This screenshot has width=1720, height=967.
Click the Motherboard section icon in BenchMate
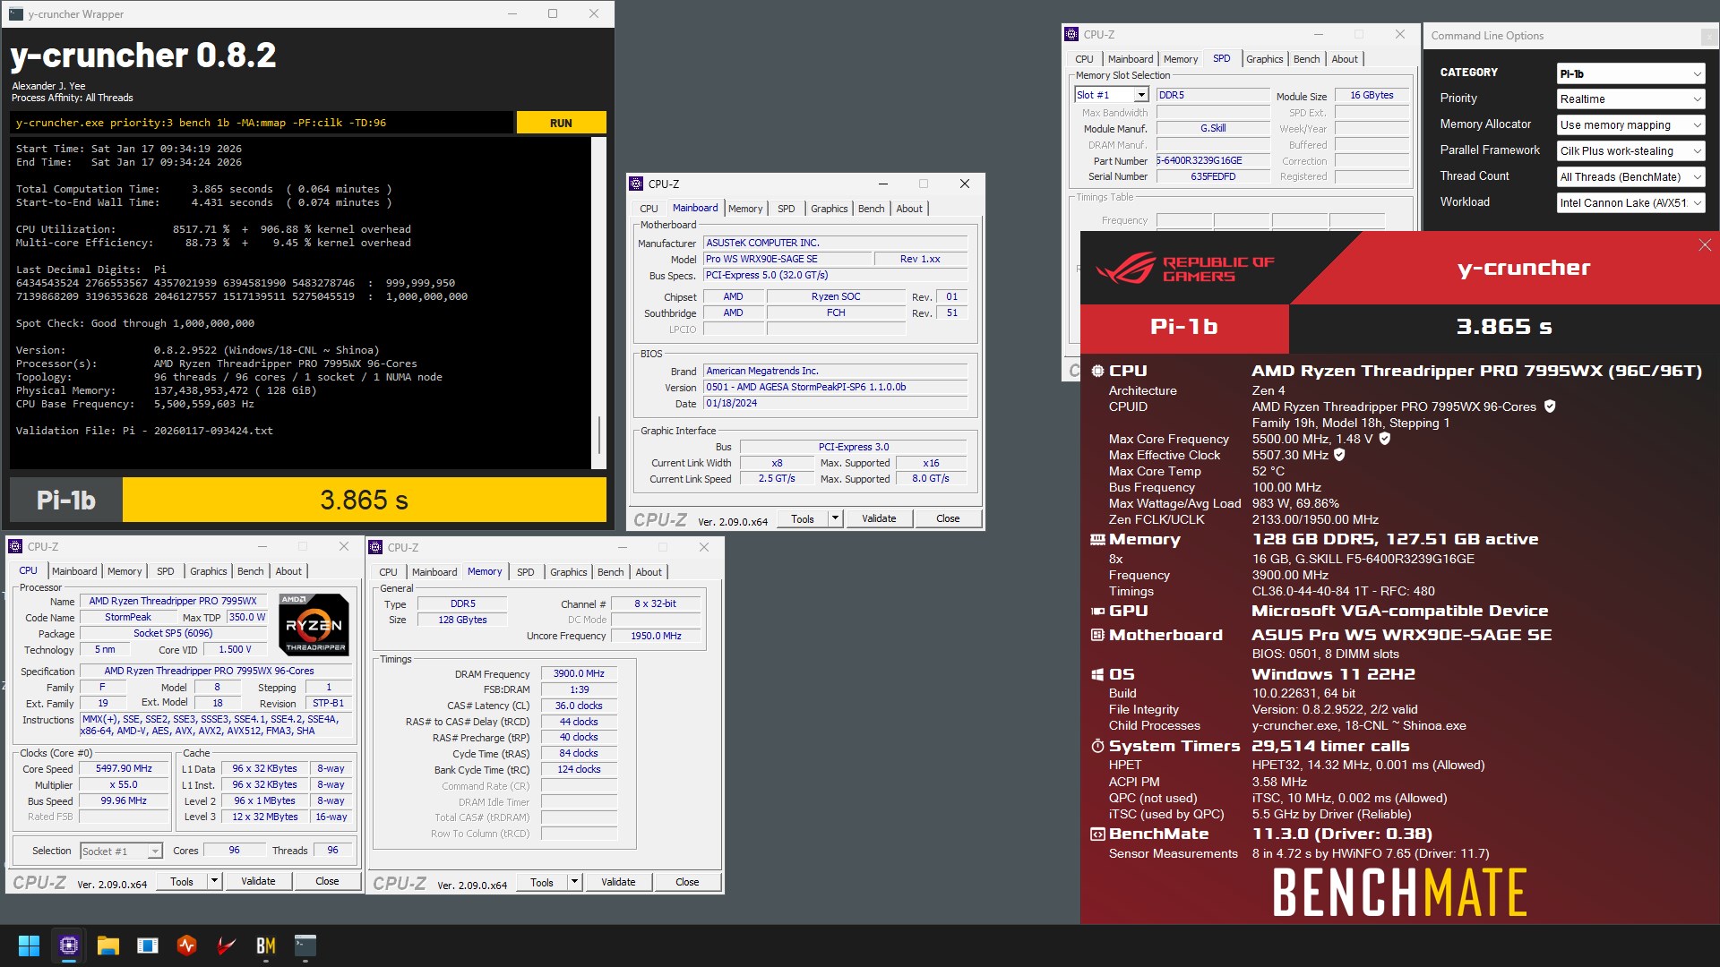(1097, 635)
